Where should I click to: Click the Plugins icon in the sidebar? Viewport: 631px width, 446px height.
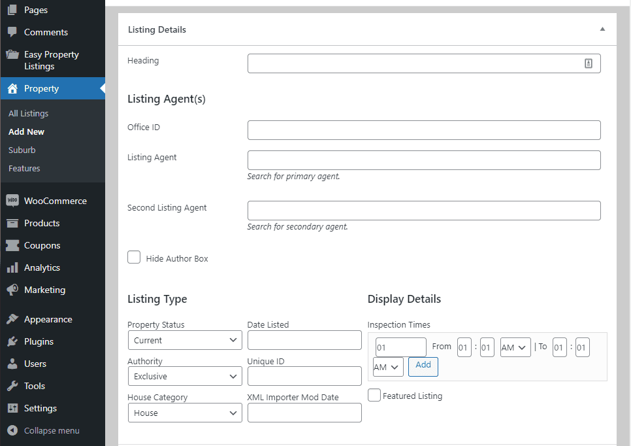[12, 341]
